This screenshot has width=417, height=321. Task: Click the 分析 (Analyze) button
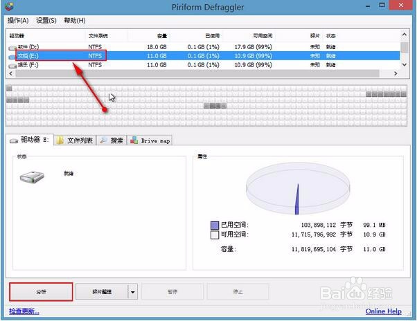(x=41, y=291)
